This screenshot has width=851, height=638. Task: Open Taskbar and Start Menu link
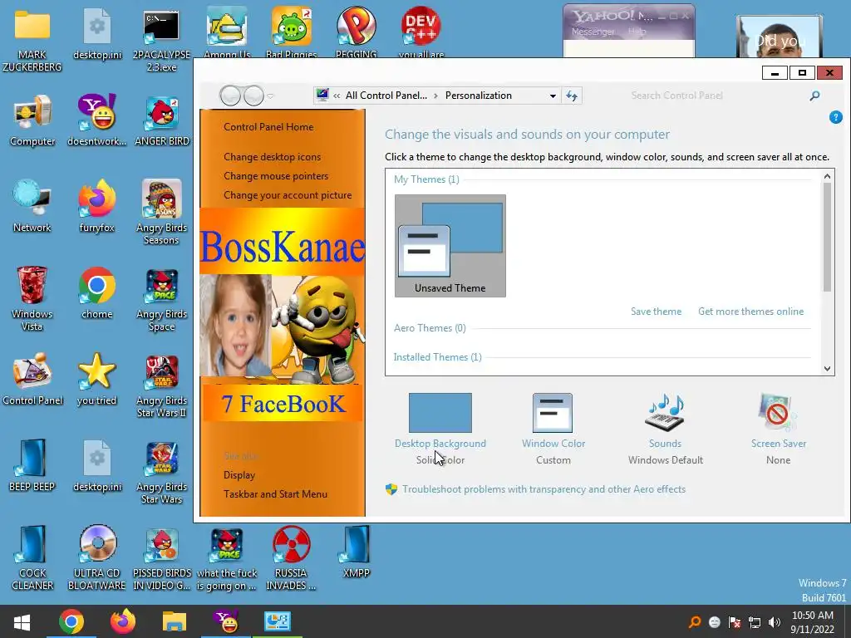pos(275,494)
